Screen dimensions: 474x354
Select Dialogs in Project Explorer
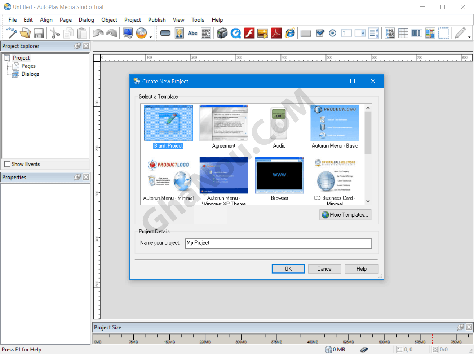tap(30, 74)
